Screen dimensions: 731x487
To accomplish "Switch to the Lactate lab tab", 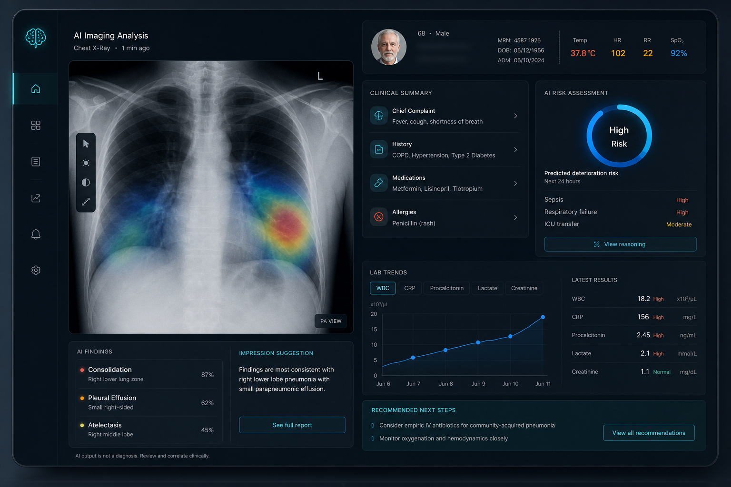I will tap(487, 288).
